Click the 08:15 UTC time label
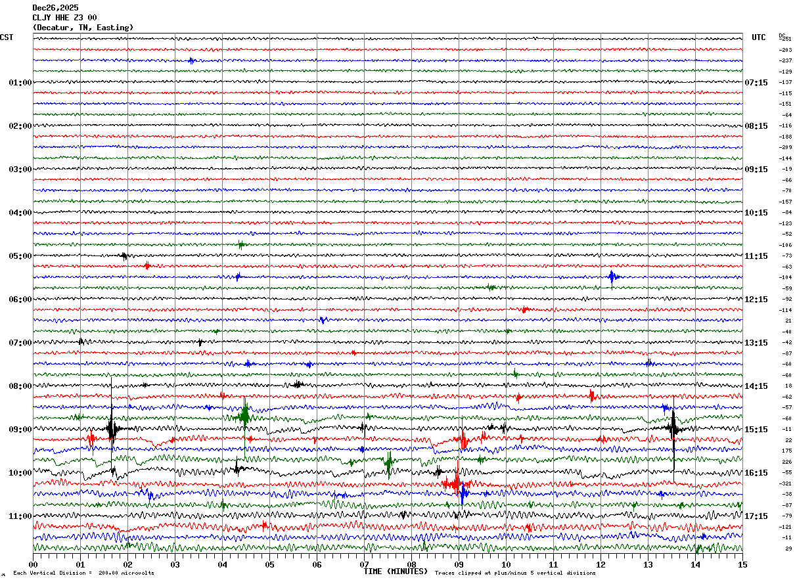Screen dimensions: 795x582 (x=756, y=126)
